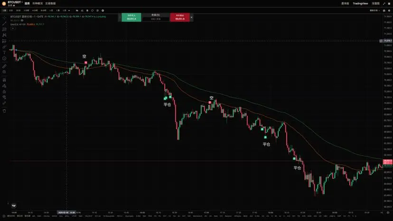Toggle lock all drawings padlock
The image size is (393, 221).
4,92
